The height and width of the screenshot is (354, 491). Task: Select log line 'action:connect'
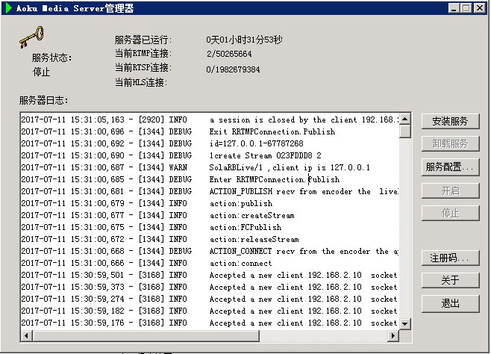[x=210, y=263]
